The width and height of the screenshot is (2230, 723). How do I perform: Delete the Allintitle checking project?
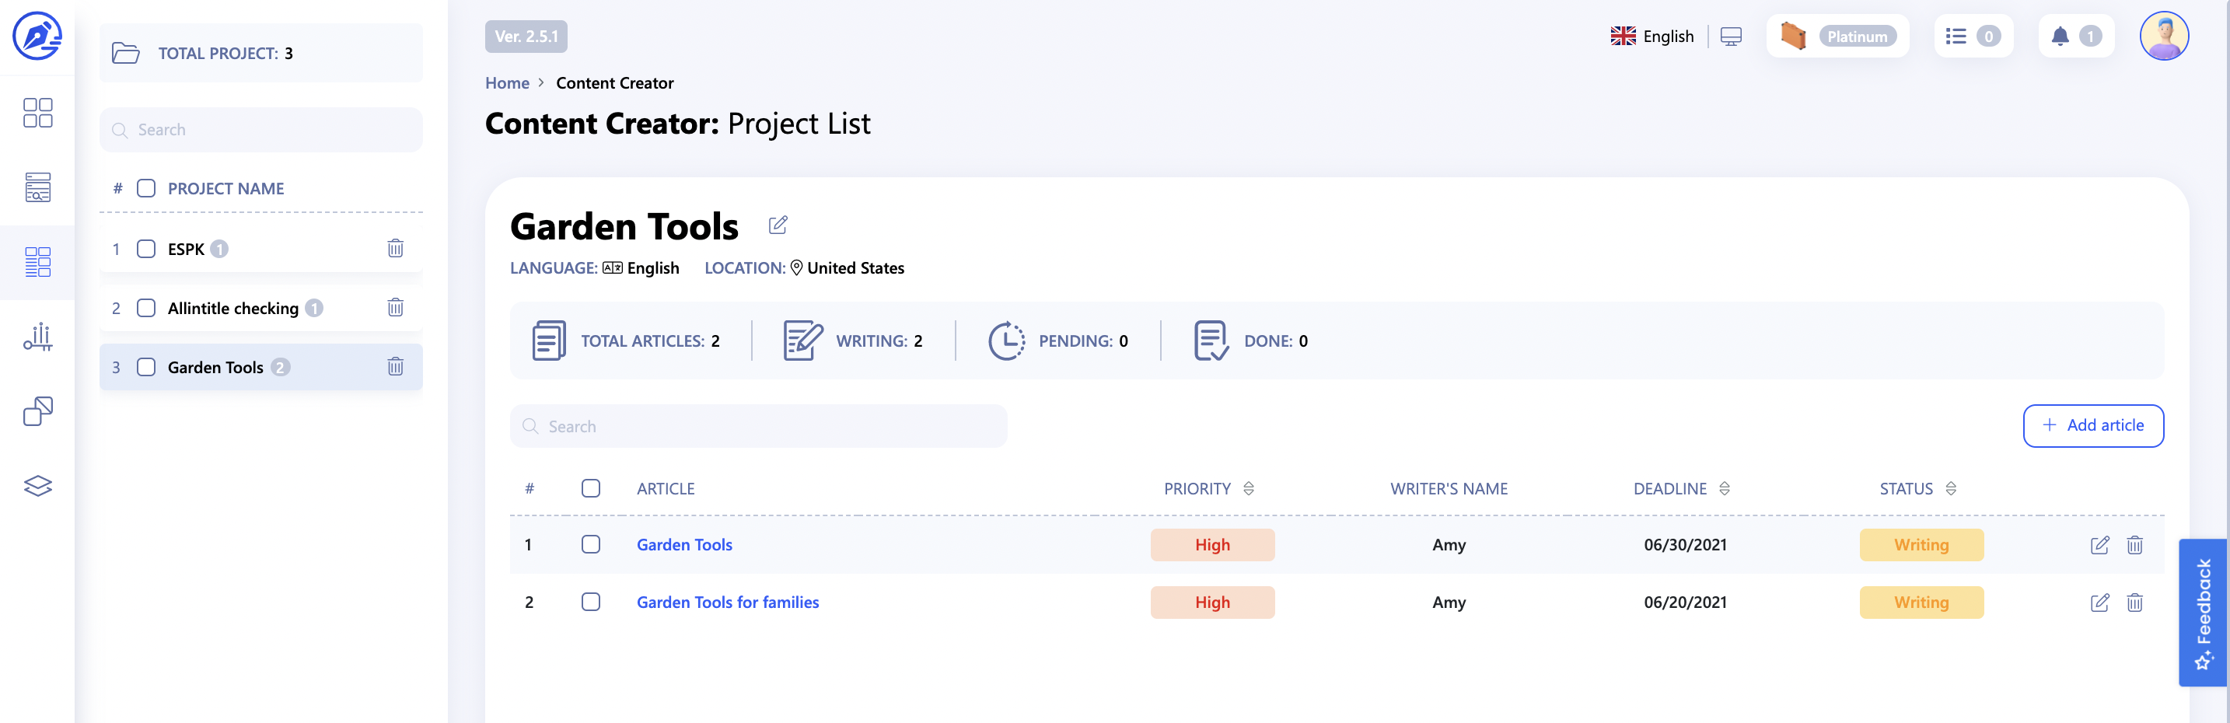[396, 307]
